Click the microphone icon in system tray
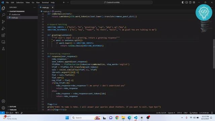215x121 pixels. point(186,118)
